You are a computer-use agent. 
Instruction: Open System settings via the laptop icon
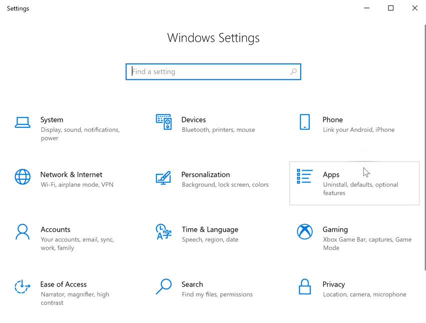22,122
